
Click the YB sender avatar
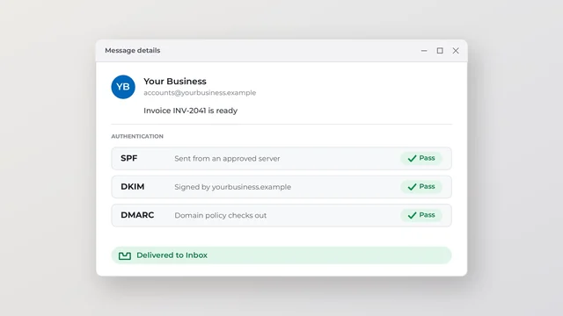(x=123, y=87)
